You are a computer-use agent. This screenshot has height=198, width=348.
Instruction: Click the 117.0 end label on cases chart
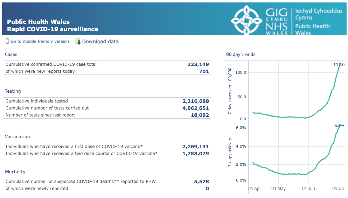tap(339, 64)
